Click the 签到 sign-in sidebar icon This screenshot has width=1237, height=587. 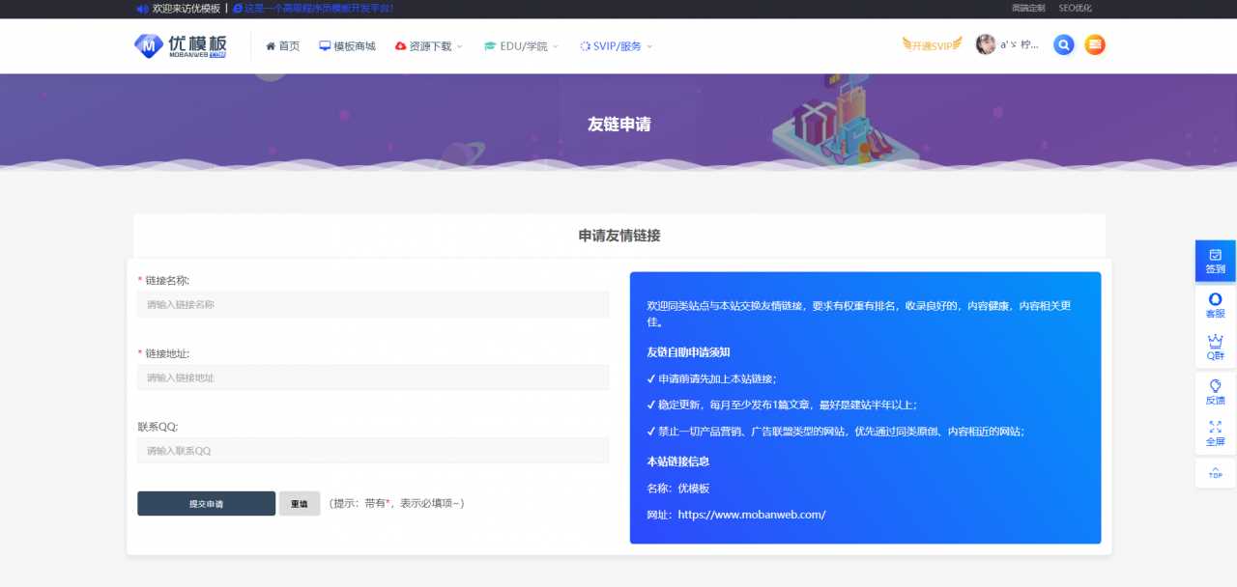click(1215, 261)
